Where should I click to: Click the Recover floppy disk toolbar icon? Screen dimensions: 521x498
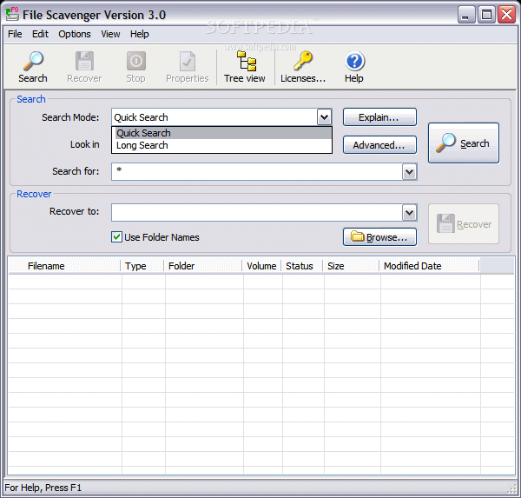coord(84,61)
